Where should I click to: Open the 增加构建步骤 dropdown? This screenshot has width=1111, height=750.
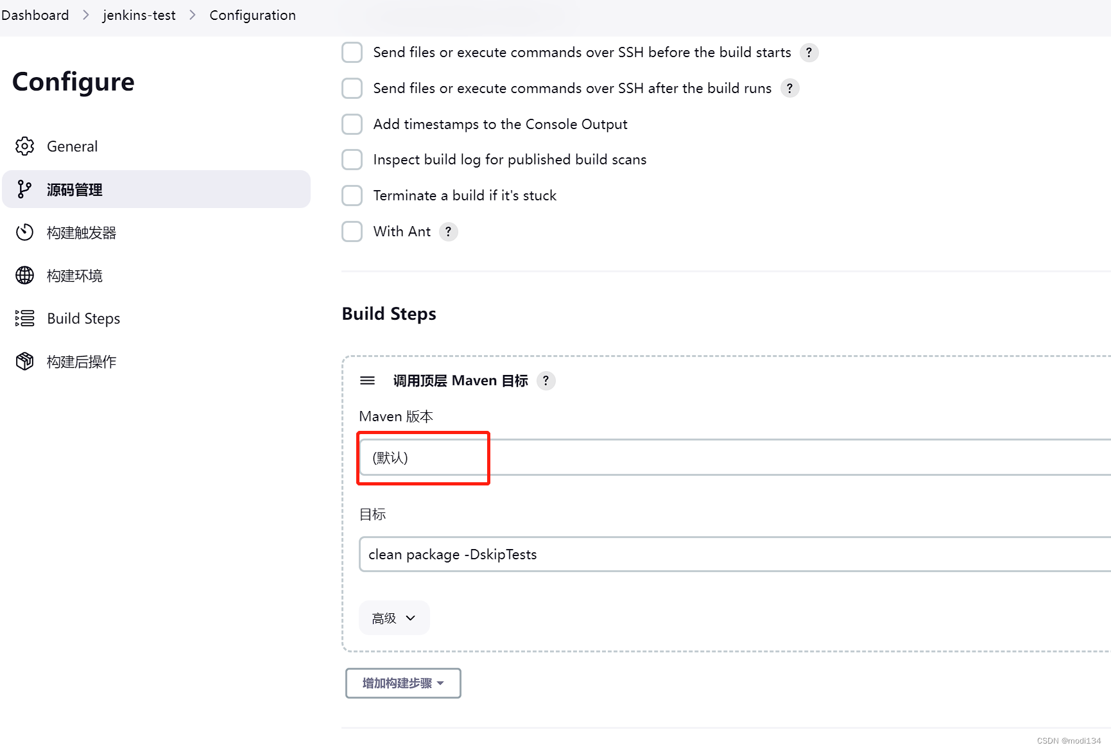tap(402, 683)
